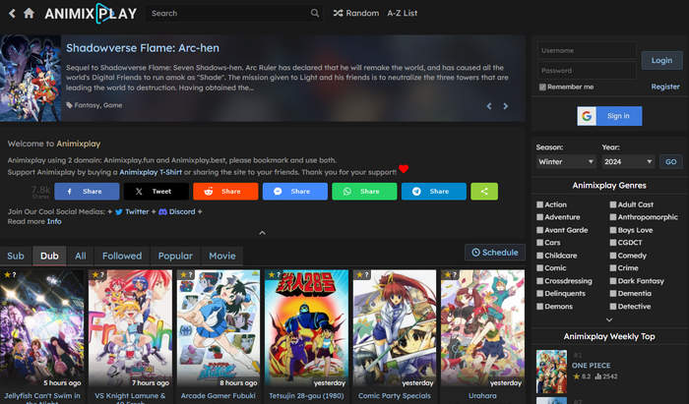Check the Comedy genre
The image size is (689, 404).
613,256
